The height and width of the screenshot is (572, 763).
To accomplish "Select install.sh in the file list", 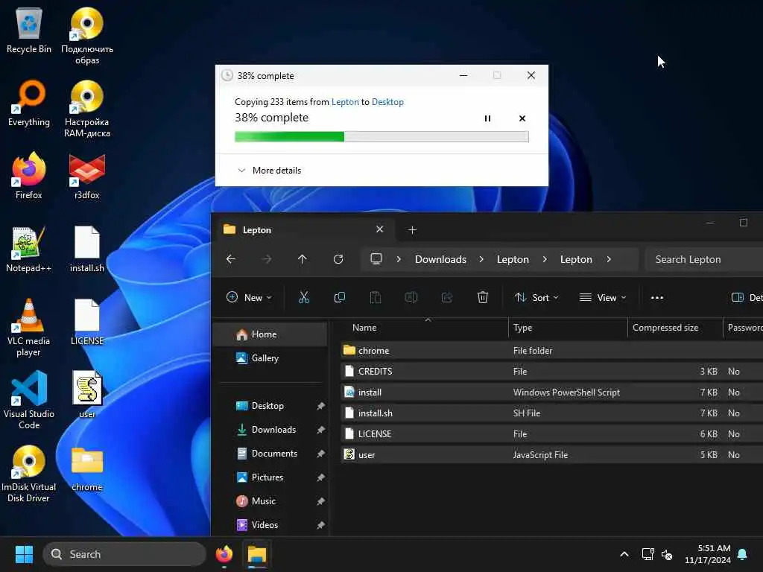I will [552, 413].
